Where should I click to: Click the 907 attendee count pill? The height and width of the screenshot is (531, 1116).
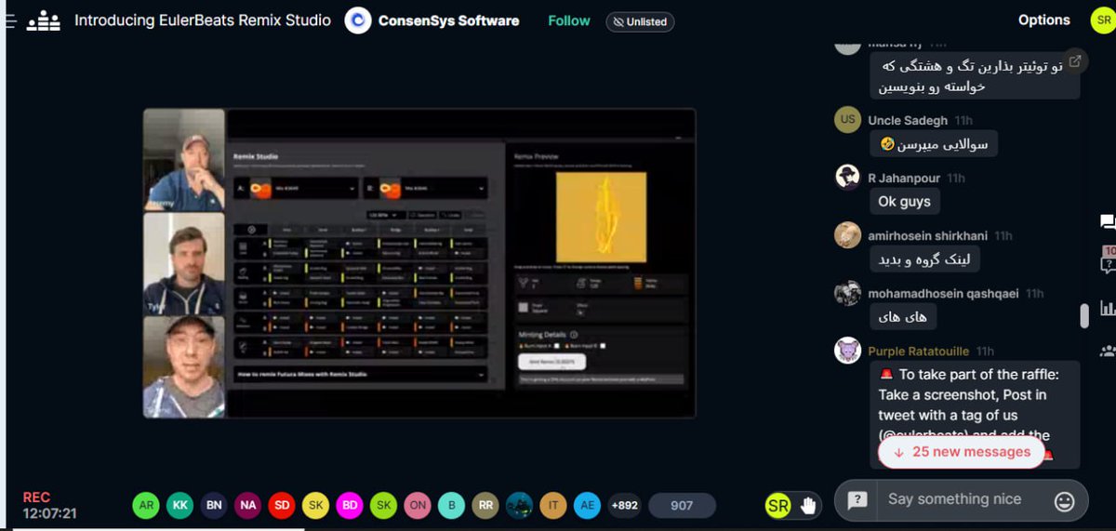point(682,505)
